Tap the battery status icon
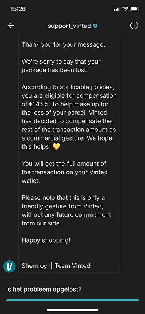145x314 pixels. 134,9
